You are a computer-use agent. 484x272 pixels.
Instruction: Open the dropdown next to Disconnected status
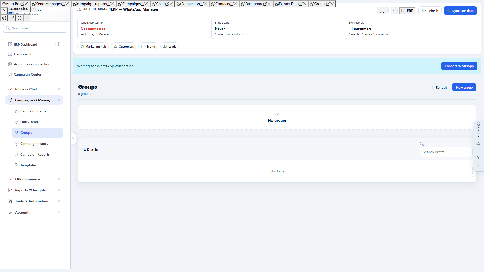[x=34, y=9]
